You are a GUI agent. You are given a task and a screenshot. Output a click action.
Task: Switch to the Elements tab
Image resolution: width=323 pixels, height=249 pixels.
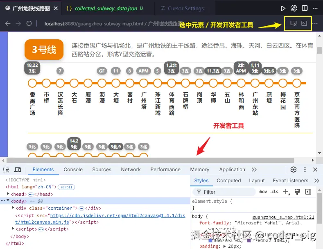[x=43, y=170]
